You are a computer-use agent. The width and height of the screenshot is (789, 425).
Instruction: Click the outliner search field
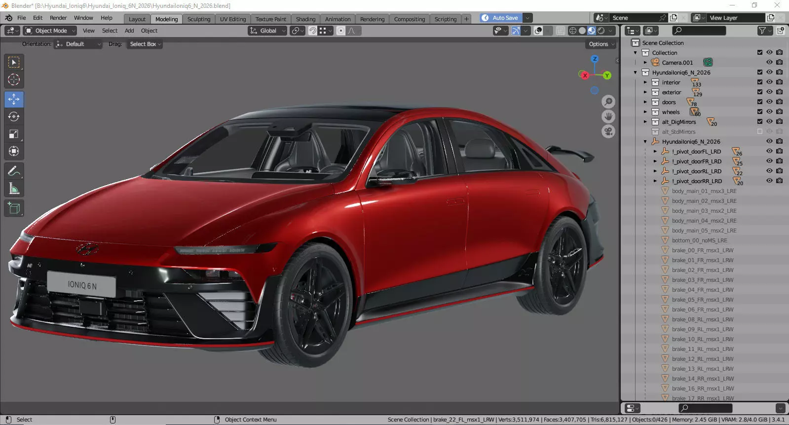tap(699, 31)
